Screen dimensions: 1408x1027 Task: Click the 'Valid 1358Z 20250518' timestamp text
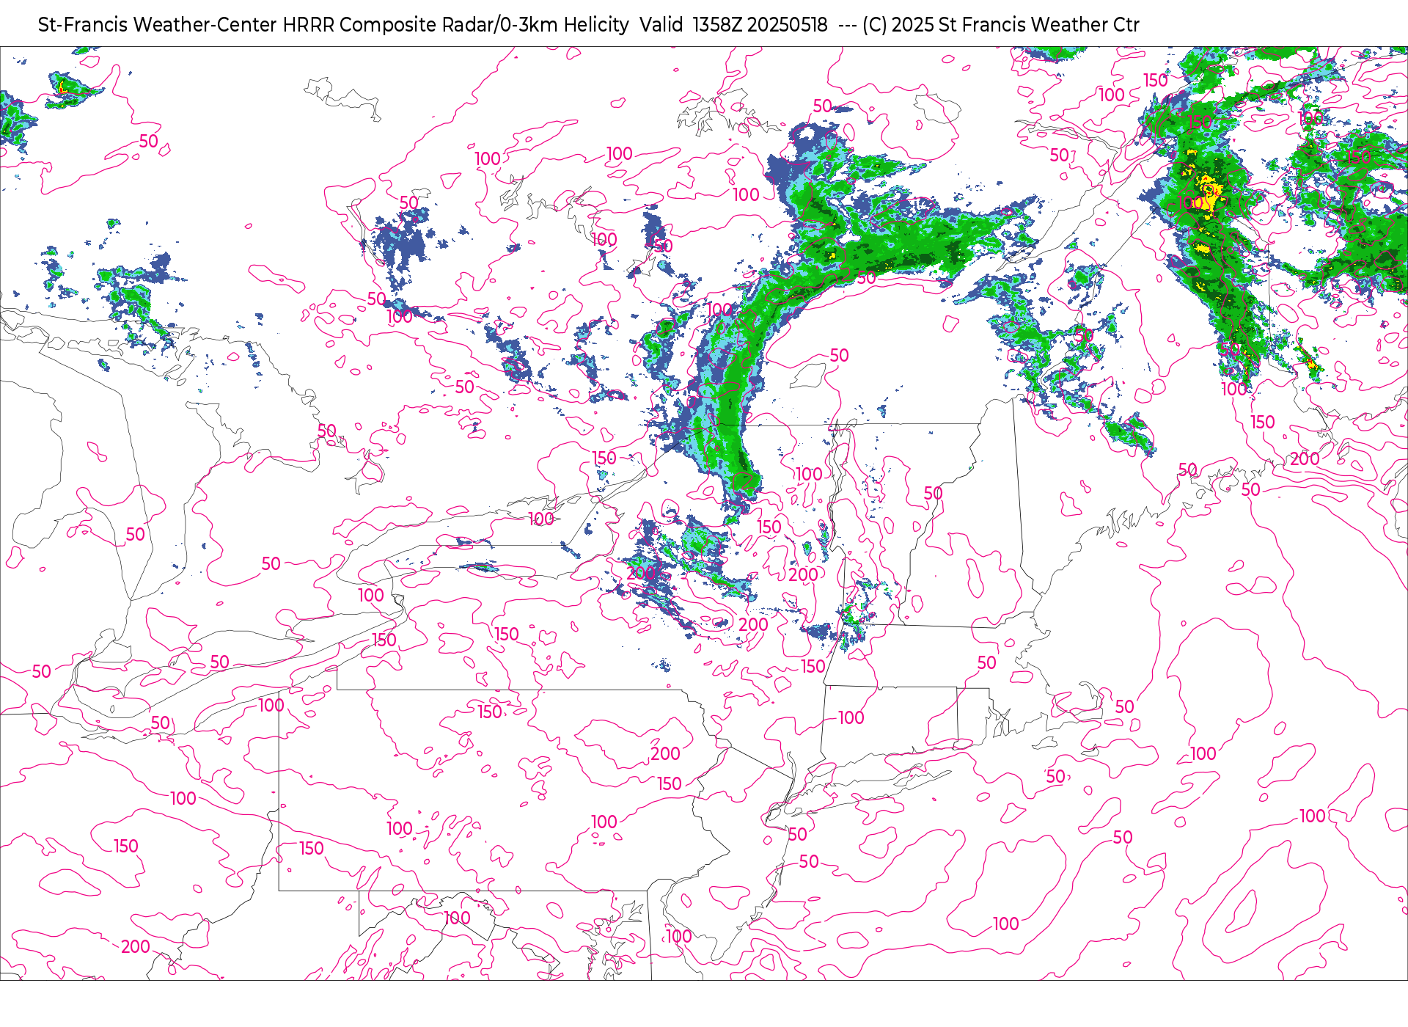[x=733, y=25]
